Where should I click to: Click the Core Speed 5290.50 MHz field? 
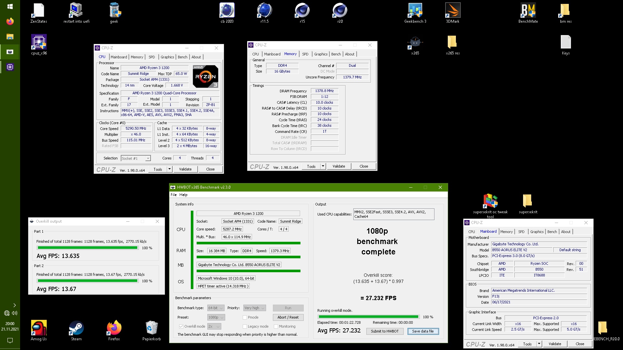(x=136, y=128)
